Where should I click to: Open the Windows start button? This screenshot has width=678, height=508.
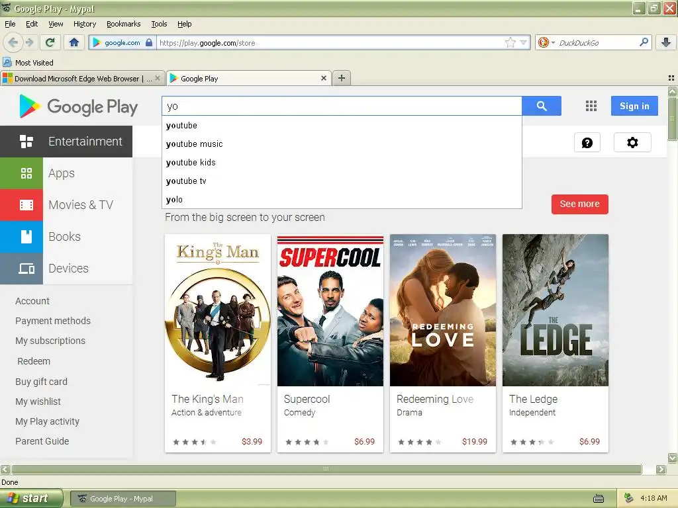(x=31, y=499)
